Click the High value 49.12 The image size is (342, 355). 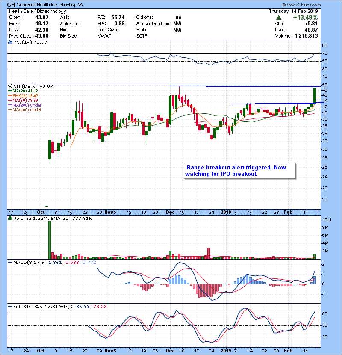coord(42,24)
